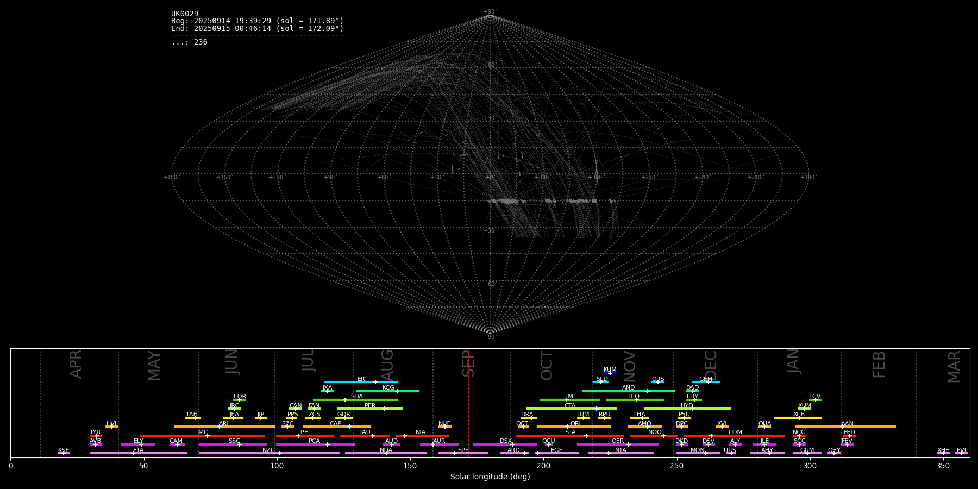Viewport: 978px width, 489px height.
Task: Click the ORI shower label
Action: (x=575, y=424)
